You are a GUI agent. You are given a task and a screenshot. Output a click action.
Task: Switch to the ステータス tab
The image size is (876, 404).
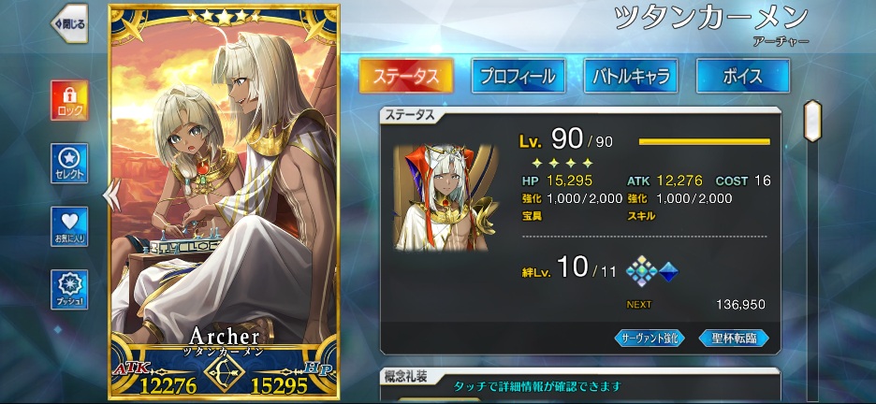[406, 76]
